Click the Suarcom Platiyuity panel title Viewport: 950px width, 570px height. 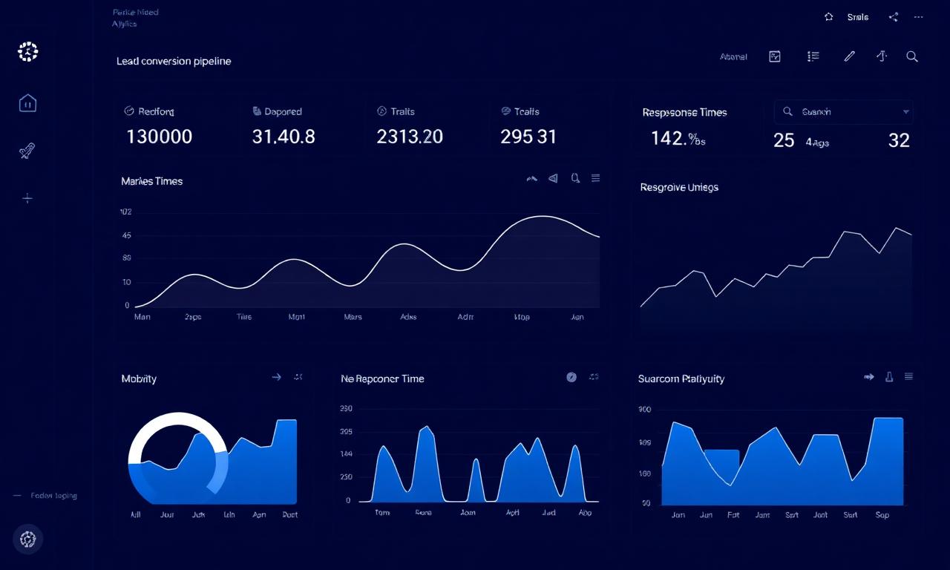coord(681,379)
